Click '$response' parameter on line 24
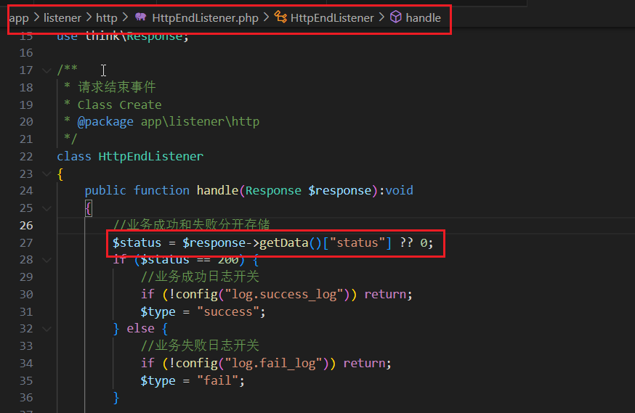The height and width of the screenshot is (413, 635). point(340,190)
